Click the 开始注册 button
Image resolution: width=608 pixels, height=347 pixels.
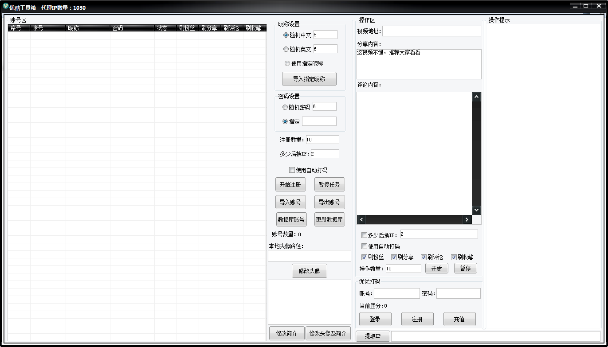(290, 184)
